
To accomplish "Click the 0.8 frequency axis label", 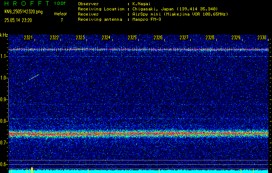I will (3, 121).
